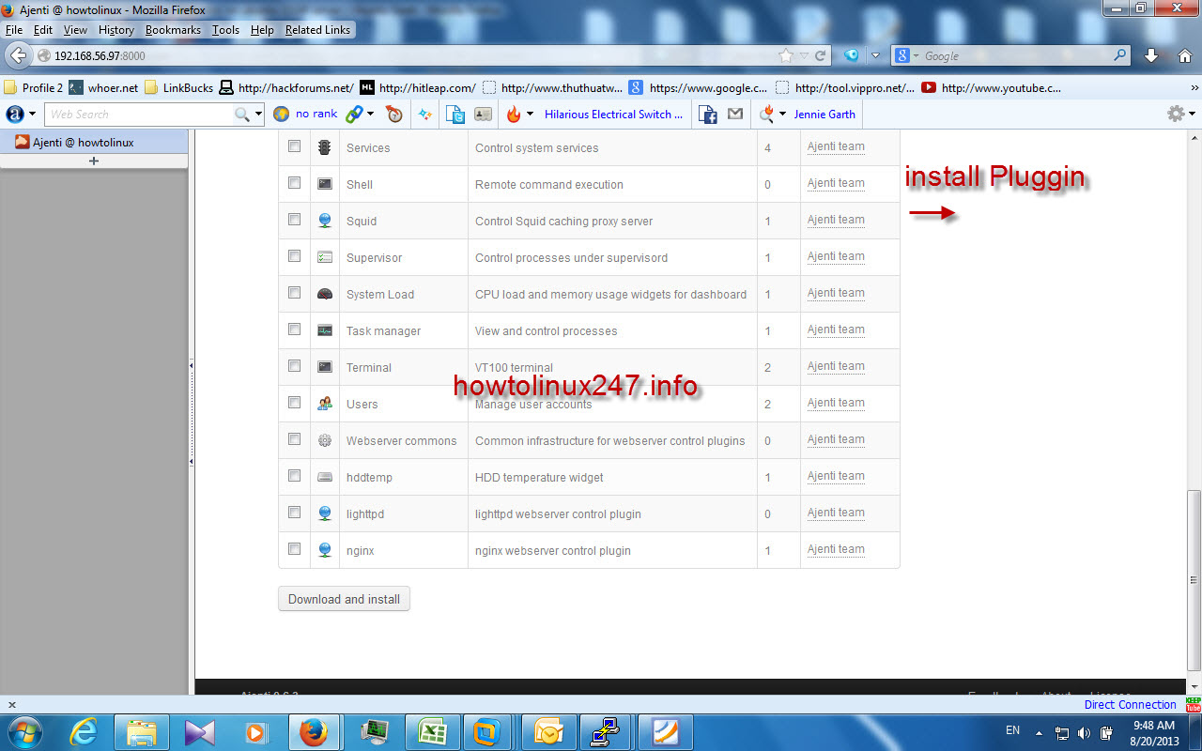1202x751 pixels.
Task: Open Firefox downloads arrow icon
Action: pyautogui.click(x=1151, y=55)
